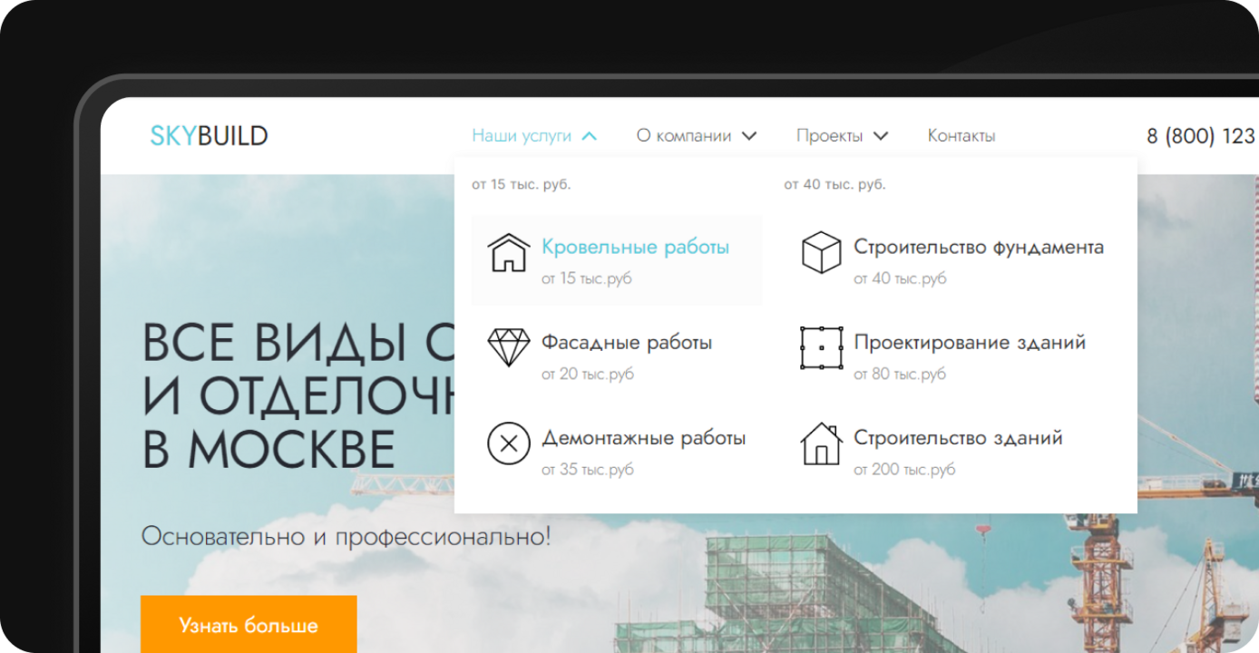Click the circled X Демонтажные работы icon

(509, 443)
